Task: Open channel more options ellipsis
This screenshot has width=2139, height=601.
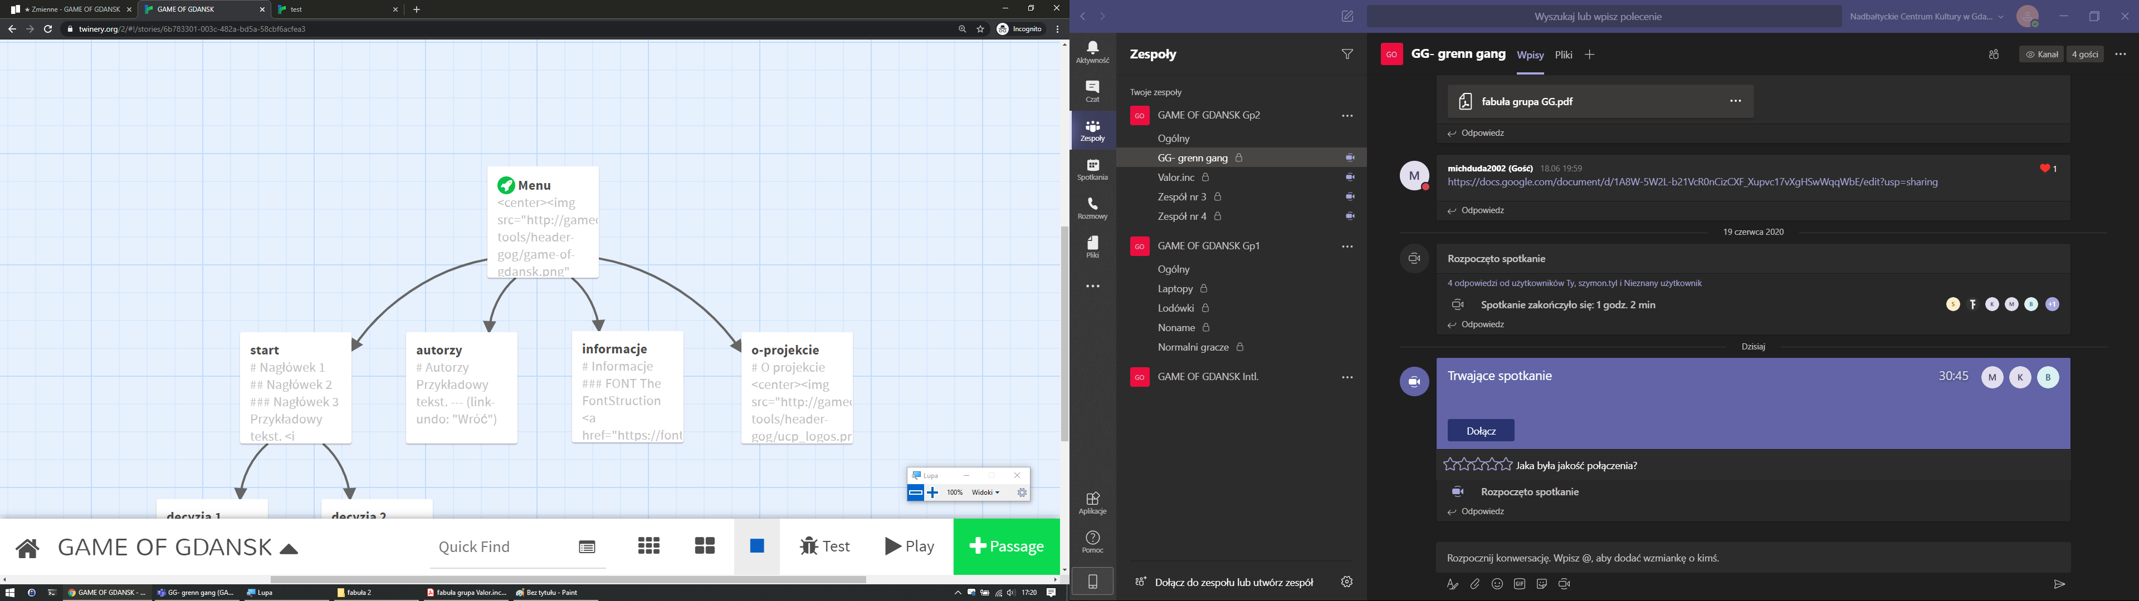Action: coord(2120,55)
